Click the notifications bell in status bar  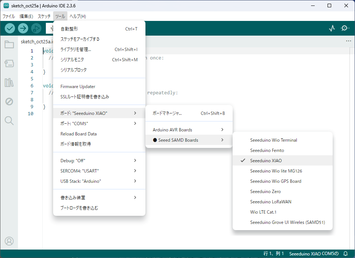pos(345,254)
